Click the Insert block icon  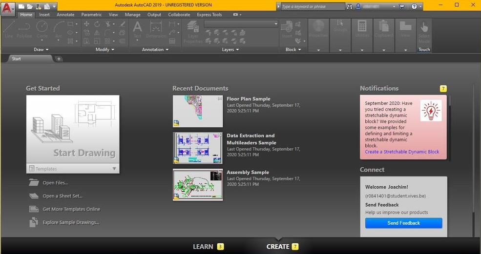287,28
